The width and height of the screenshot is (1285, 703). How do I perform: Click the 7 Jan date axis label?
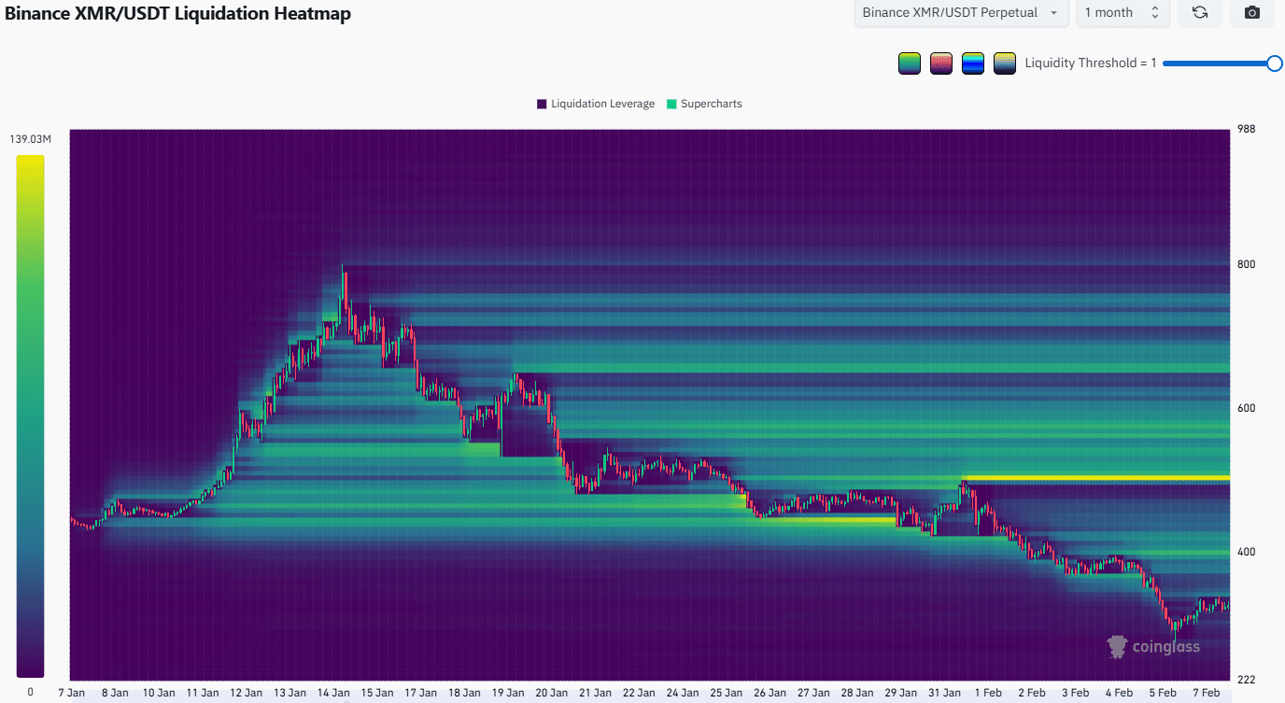[71, 693]
